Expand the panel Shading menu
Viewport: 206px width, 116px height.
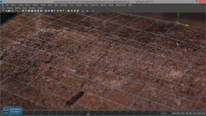10,8
